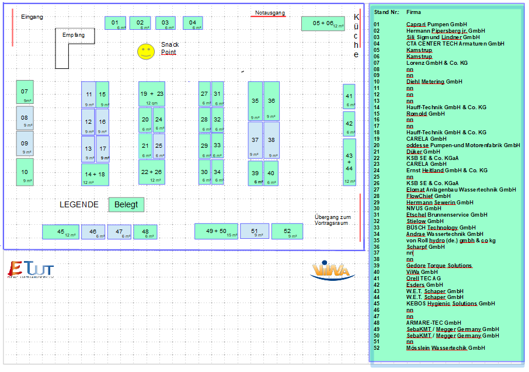The width and height of the screenshot is (529, 372).
Task: Click ARMARE-TEC GmbH entry
Action: tap(433, 323)
